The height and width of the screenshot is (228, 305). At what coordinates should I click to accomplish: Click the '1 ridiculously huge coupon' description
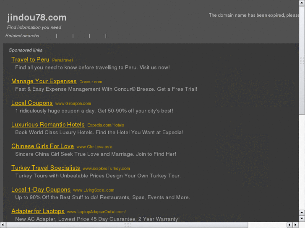(x=94, y=111)
